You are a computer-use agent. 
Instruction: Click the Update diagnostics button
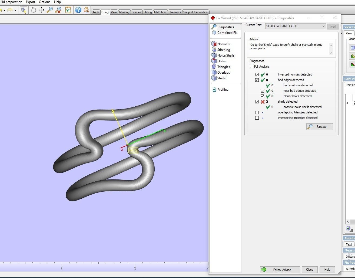tap(320, 127)
